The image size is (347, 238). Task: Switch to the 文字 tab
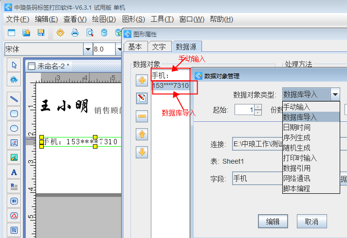click(x=159, y=47)
